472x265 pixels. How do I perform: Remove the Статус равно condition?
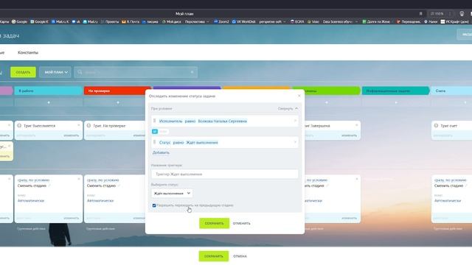[x=295, y=142]
